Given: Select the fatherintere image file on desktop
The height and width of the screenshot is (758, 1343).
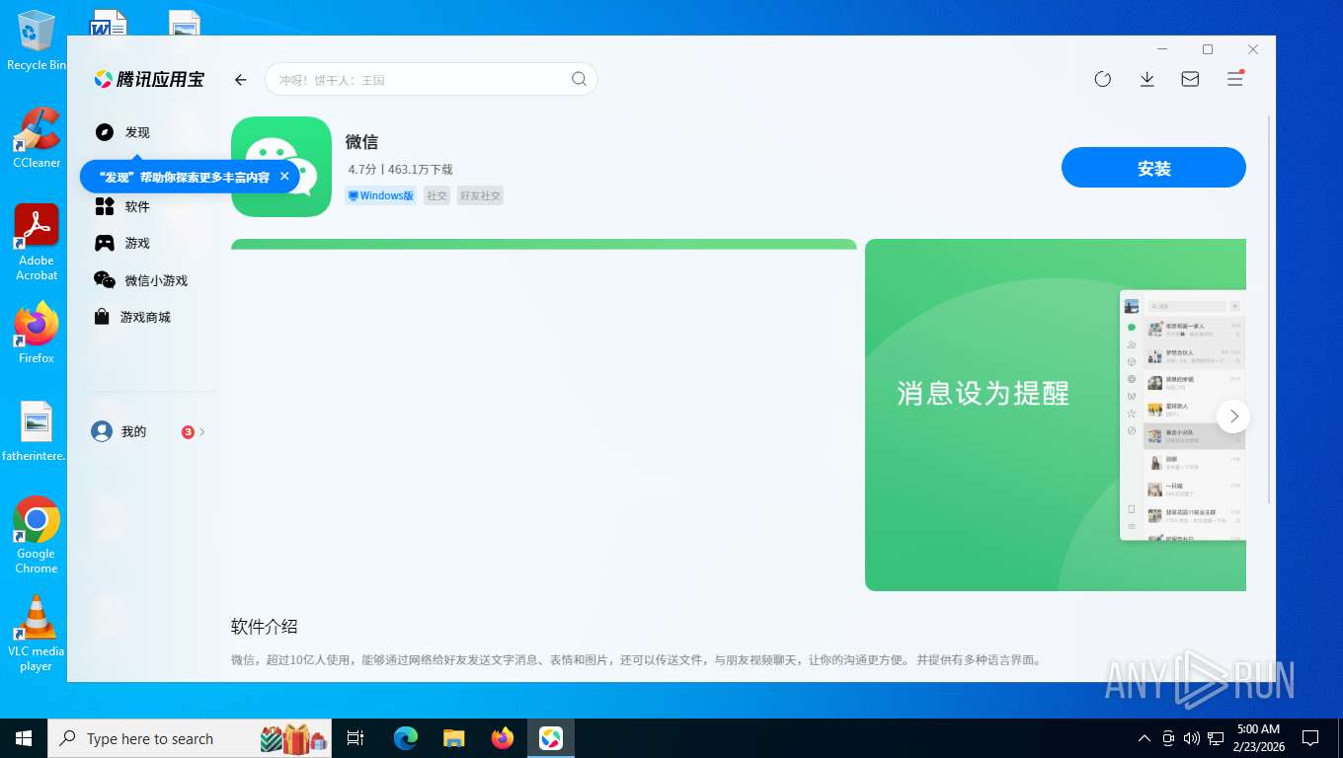Looking at the screenshot, I should 36,431.
